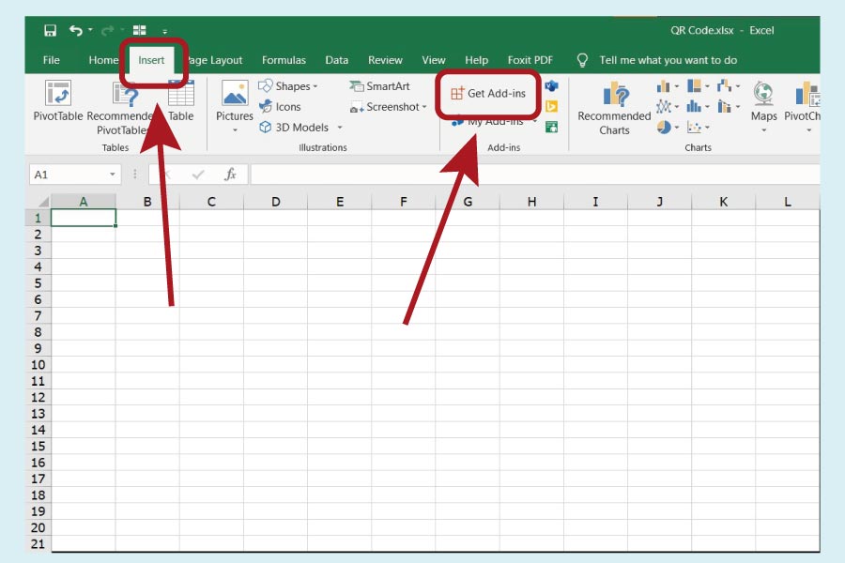Click the Touch/Mouse Mode icon
This screenshot has height=563, width=845.
pyautogui.click(x=140, y=30)
